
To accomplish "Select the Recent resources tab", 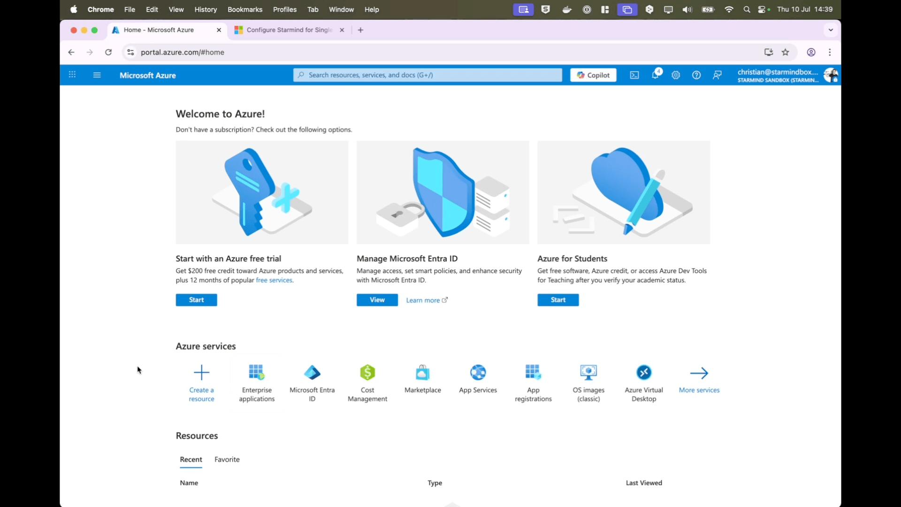I will [x=191, y=460].
